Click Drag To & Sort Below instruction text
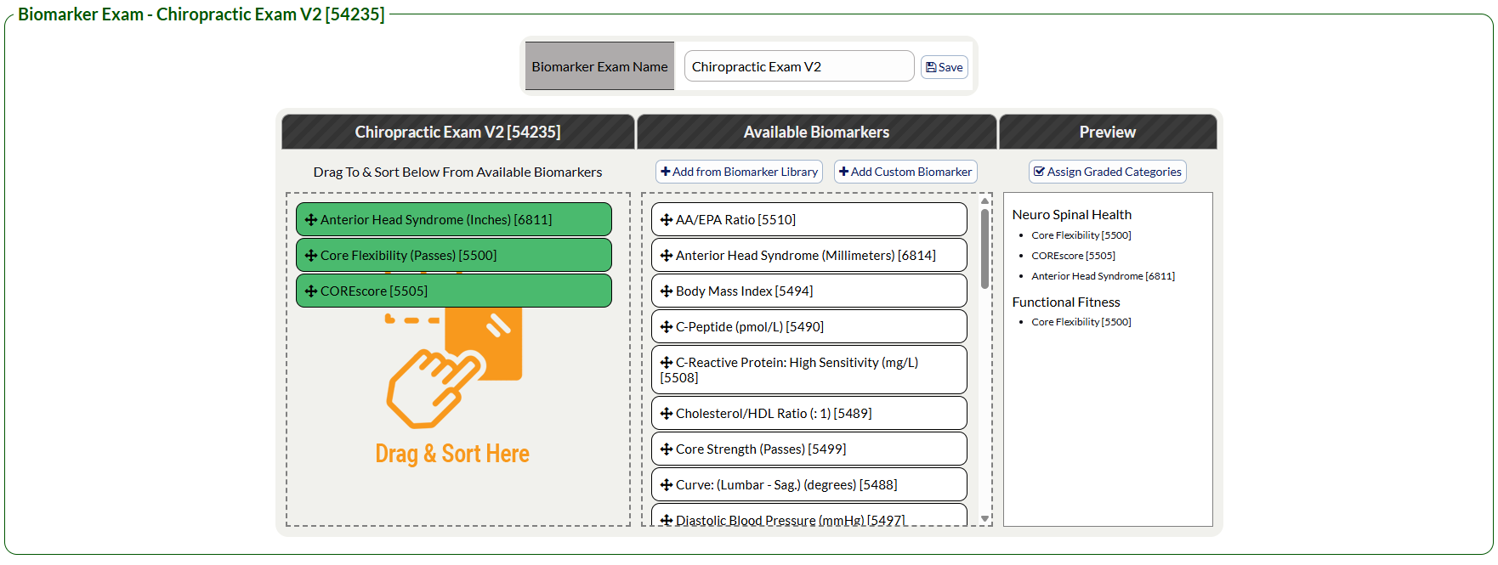Screen dimensions: 1498x565 [457, 172]
